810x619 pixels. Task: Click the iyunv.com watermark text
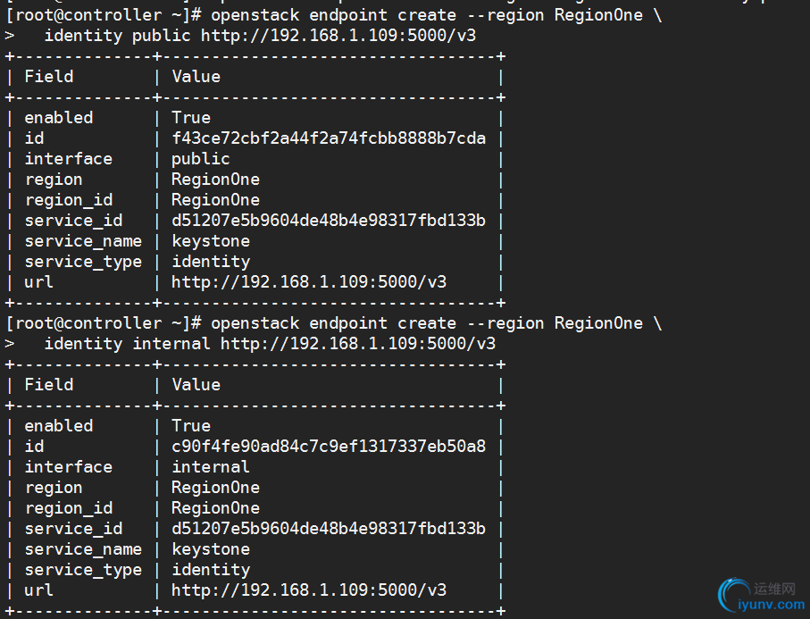[x=773, y=605]
